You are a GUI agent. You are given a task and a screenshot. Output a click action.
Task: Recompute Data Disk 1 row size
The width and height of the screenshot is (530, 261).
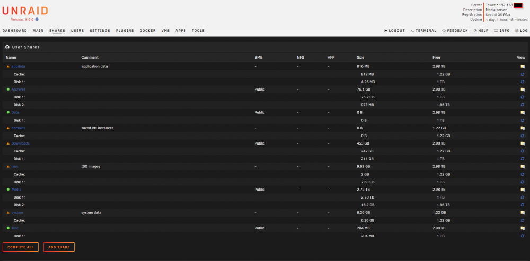[x=523, y=120]
